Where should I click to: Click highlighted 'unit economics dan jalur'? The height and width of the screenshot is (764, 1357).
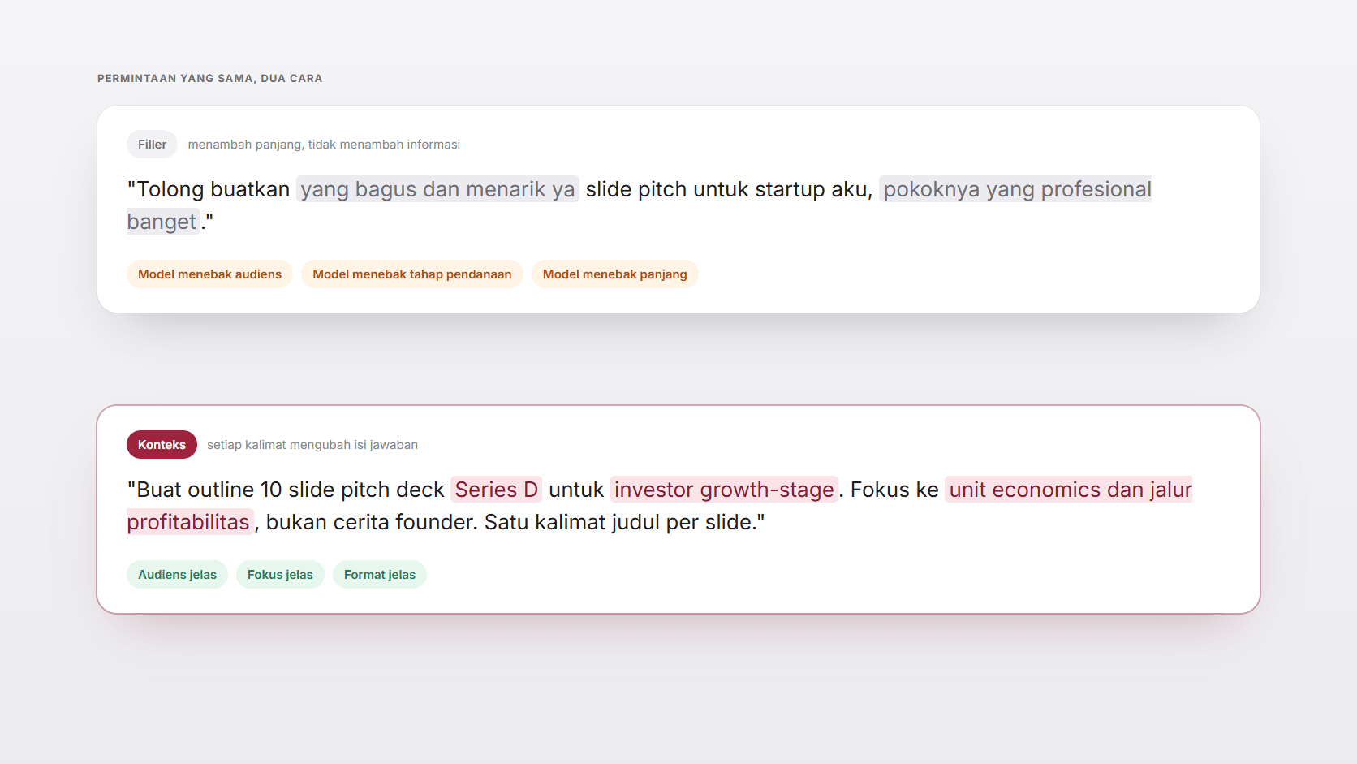point(1069,490)
